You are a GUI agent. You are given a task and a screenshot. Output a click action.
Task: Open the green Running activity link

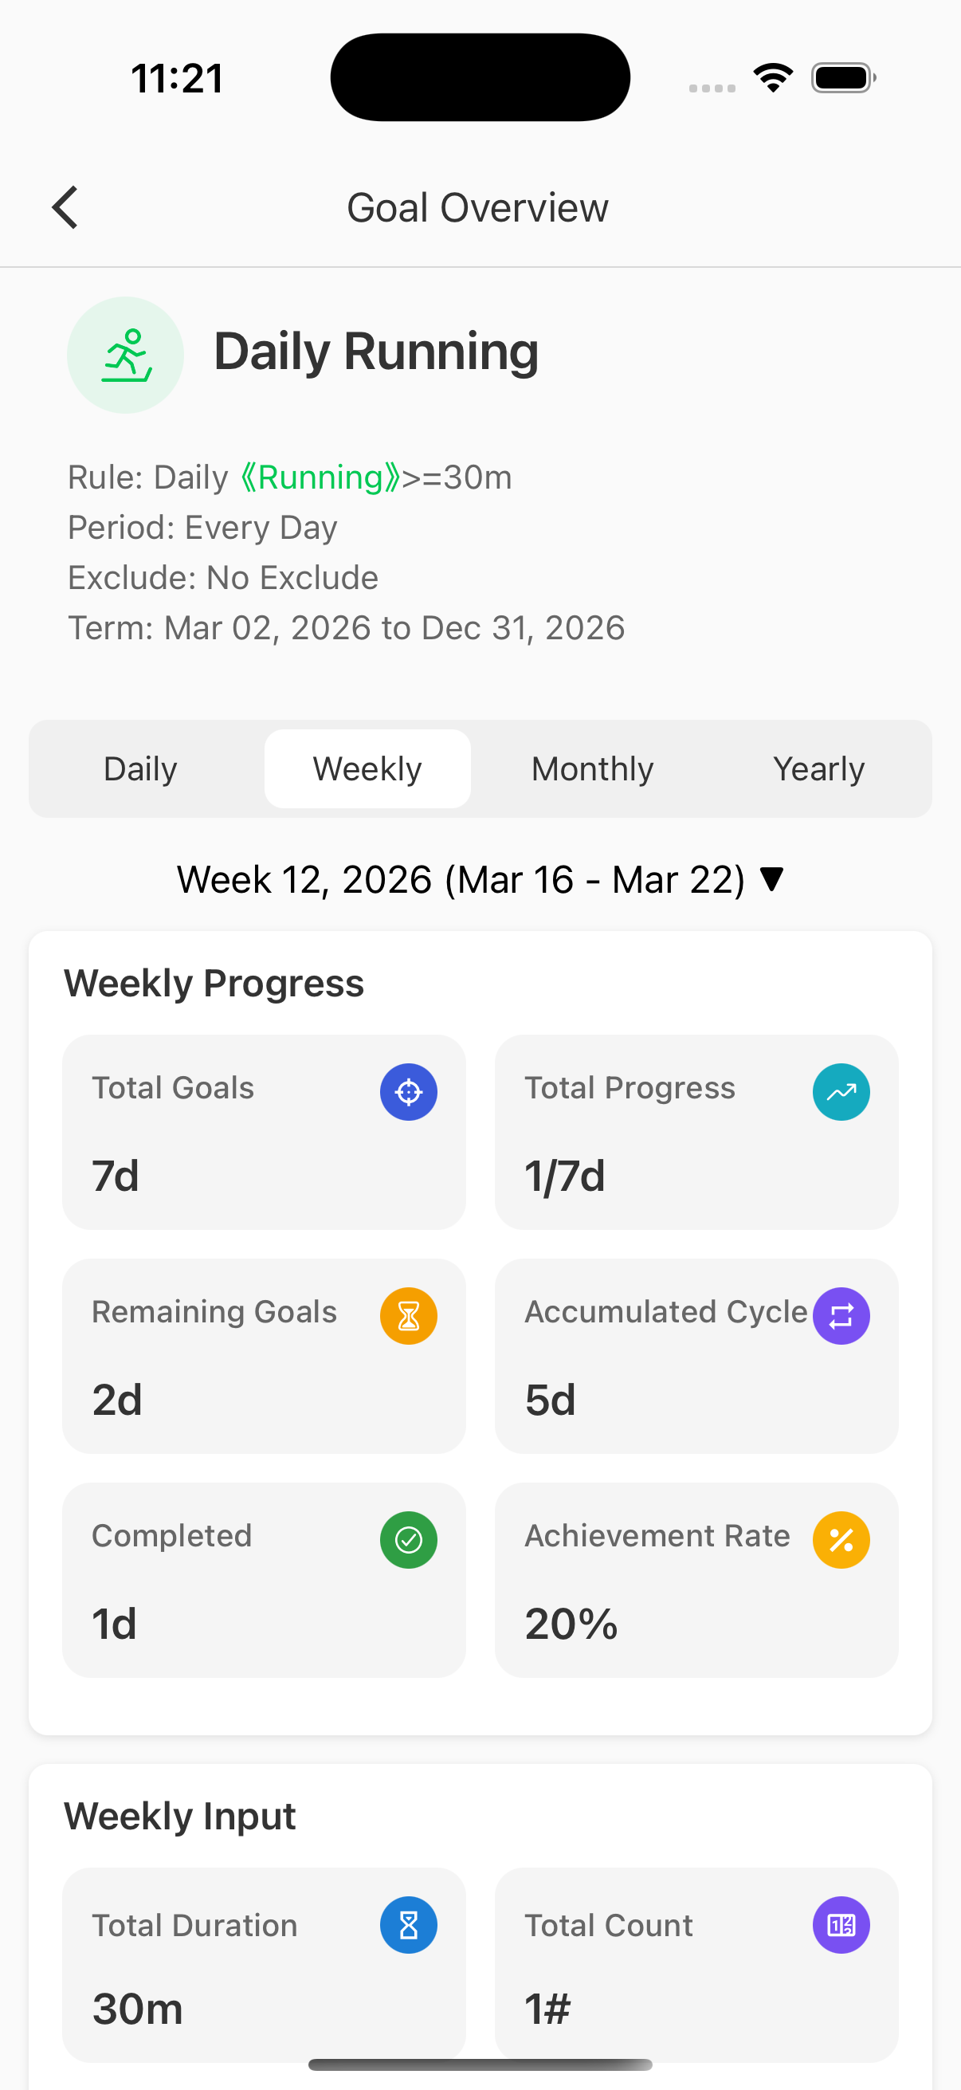click(320, 478)
